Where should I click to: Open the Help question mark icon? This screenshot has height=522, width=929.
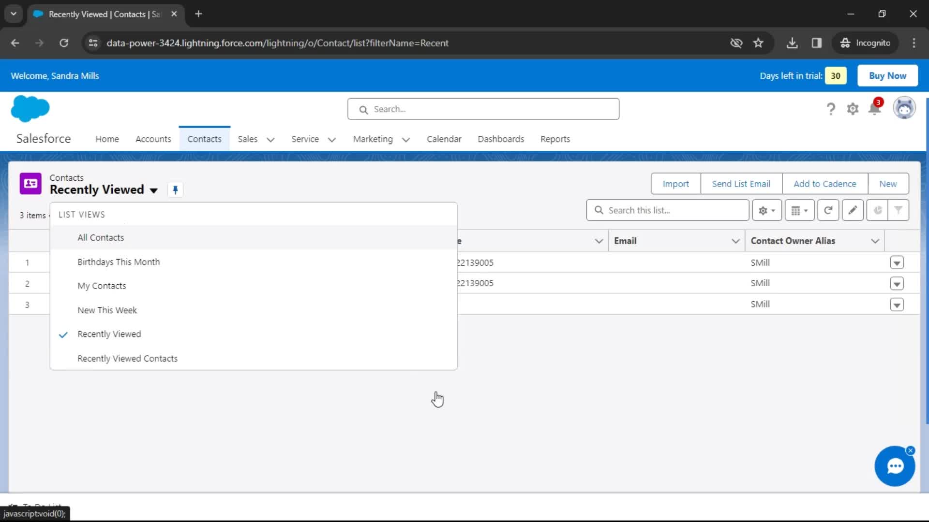point(831,109)
